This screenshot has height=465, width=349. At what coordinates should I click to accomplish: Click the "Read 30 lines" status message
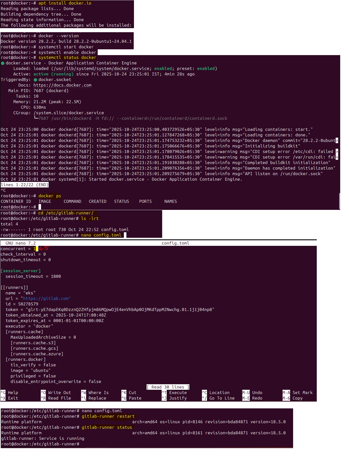(x=168, y=387)
